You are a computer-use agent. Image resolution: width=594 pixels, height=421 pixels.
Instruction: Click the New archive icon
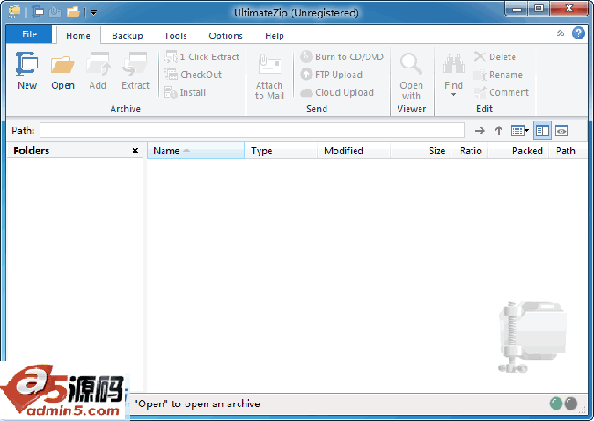[x=27, y=64]
